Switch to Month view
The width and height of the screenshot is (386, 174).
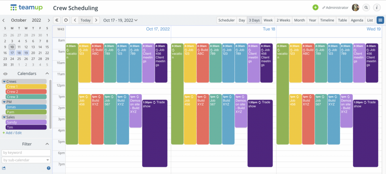(x=299, y=20)
